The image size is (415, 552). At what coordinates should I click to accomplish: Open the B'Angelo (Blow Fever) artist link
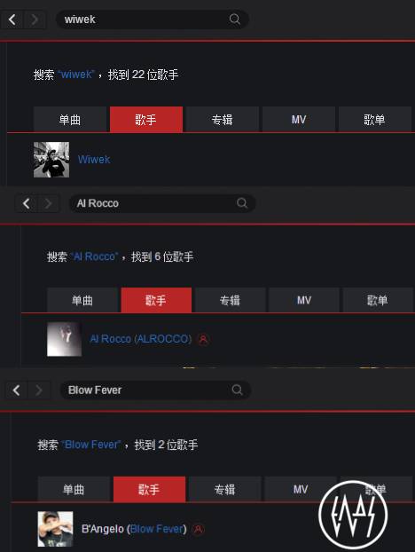pos(134,529)
